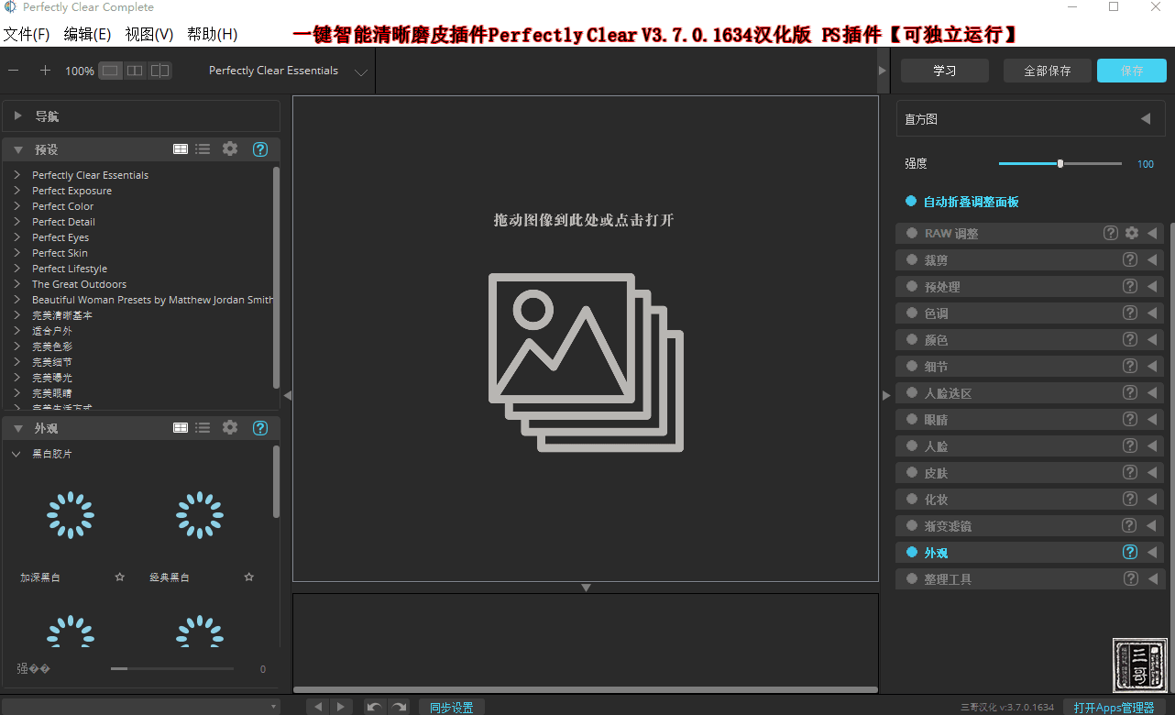Disable the 外观 adjustment dot
This screenshot has width=1175, height=715.
912,552
